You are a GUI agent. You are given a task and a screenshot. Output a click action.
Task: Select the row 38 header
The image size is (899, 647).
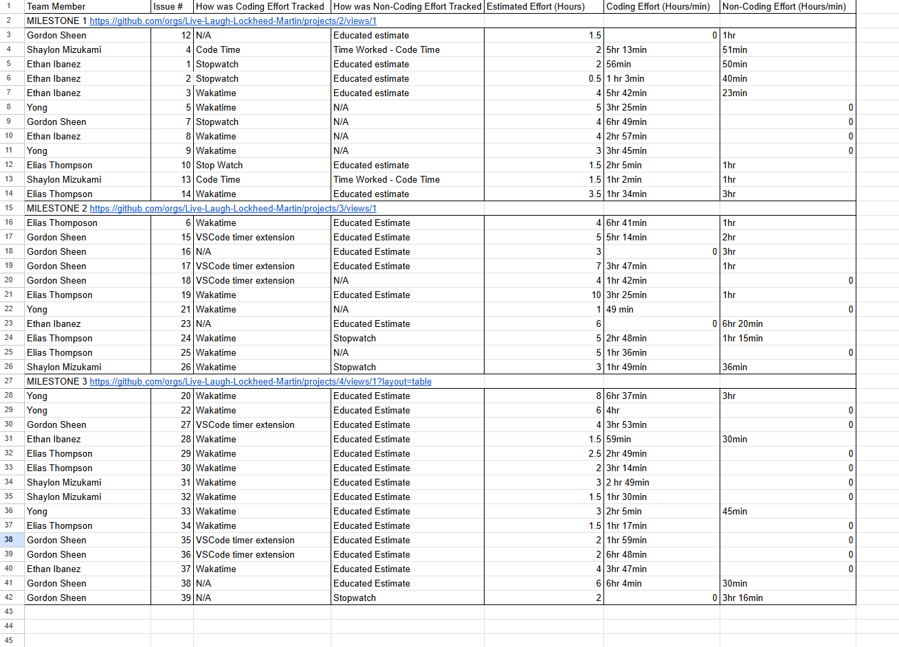click(x=9, y=540)
